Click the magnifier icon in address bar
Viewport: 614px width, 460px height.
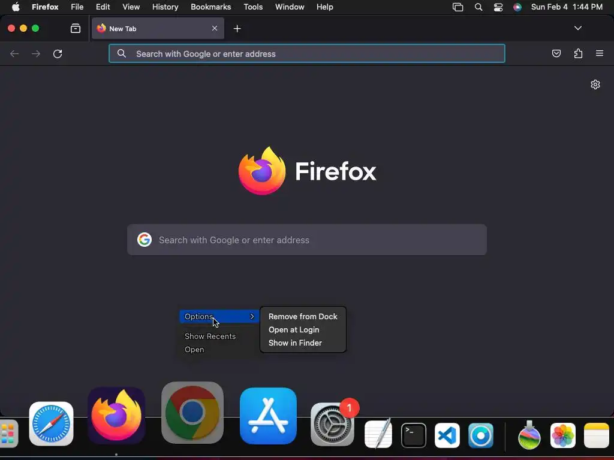pos(122,53)
